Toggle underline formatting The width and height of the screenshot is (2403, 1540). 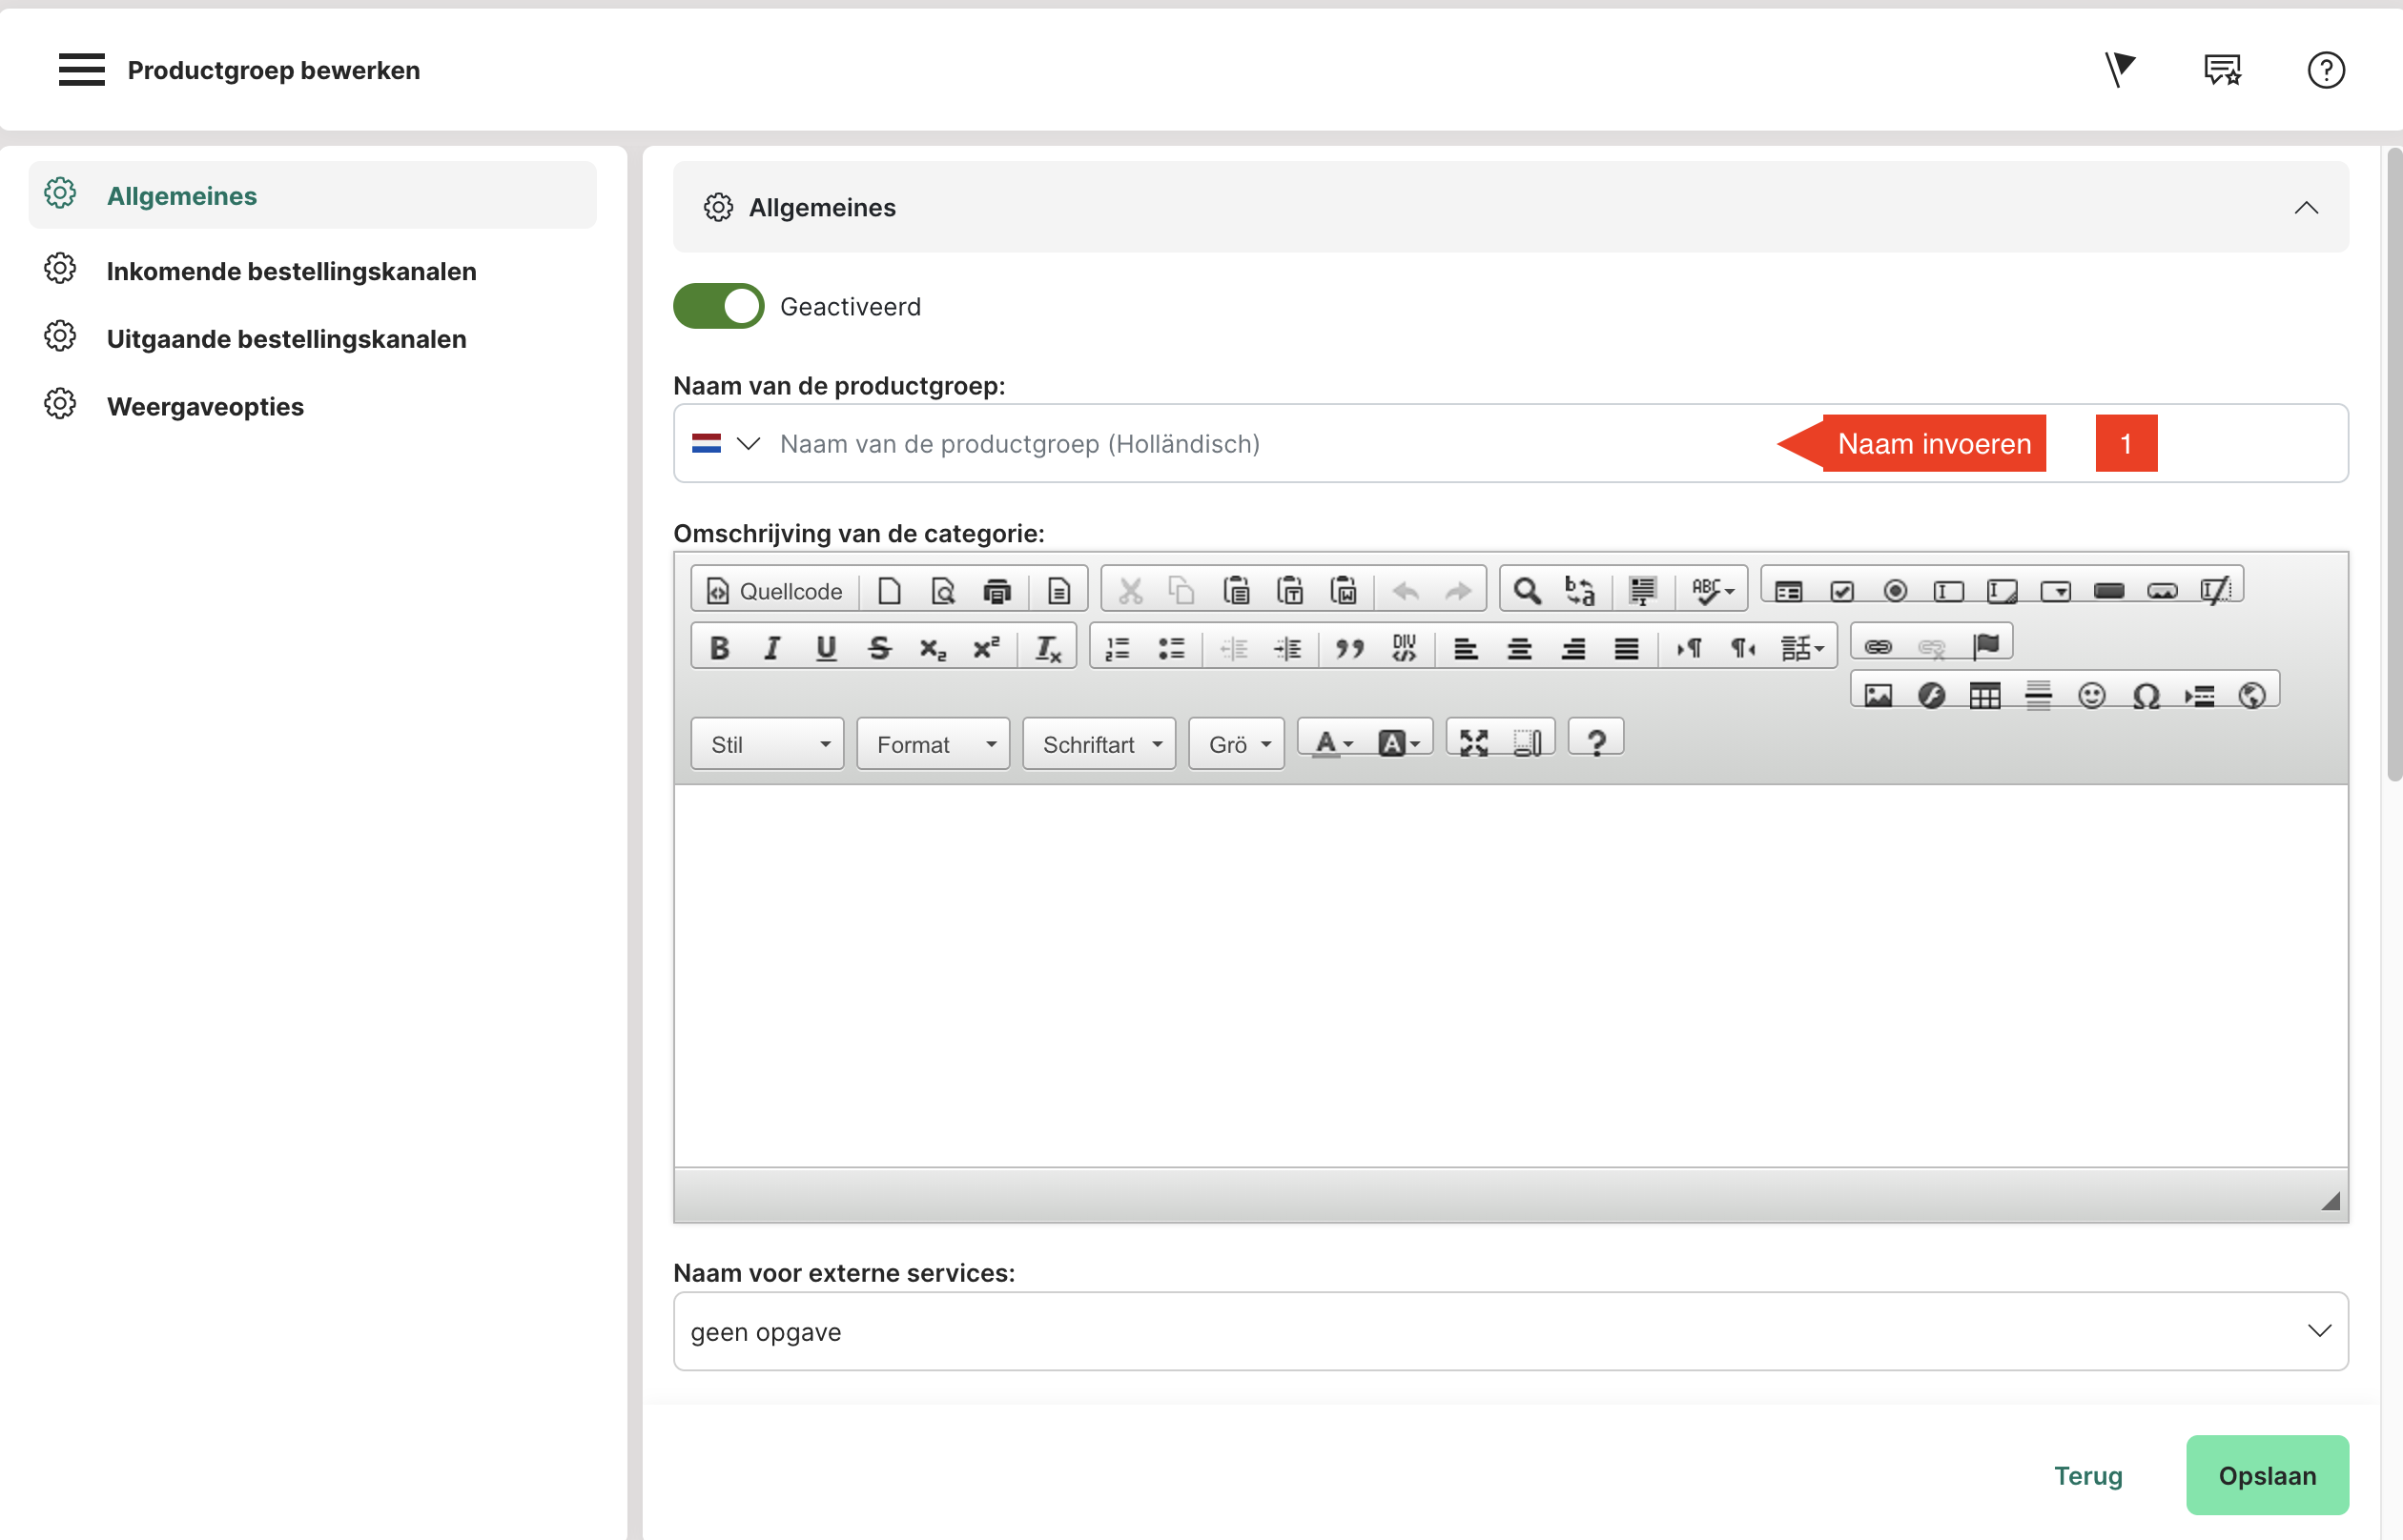pos(826,648)
